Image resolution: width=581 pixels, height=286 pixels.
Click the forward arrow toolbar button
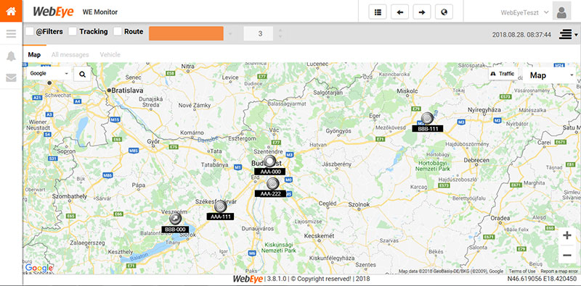tap(422, 12)
